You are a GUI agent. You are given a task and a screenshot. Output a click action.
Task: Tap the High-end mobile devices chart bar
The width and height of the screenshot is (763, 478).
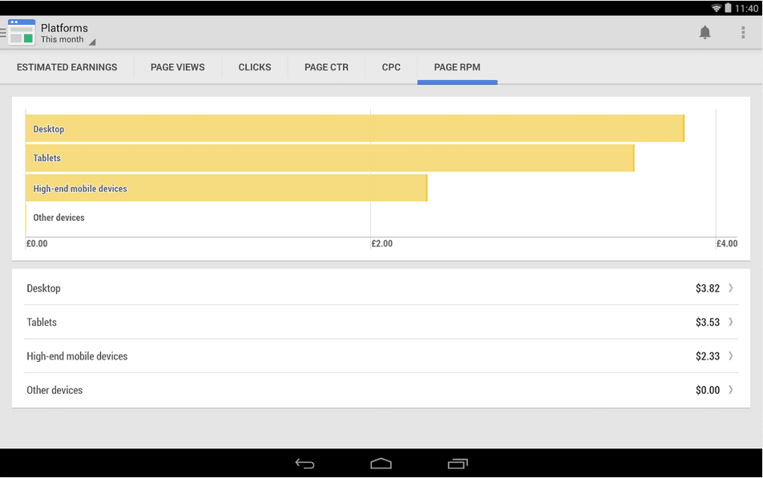(x=226, y=188)
